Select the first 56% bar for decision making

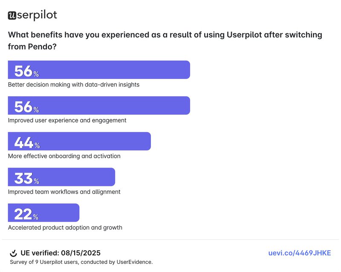click(99, 70)
